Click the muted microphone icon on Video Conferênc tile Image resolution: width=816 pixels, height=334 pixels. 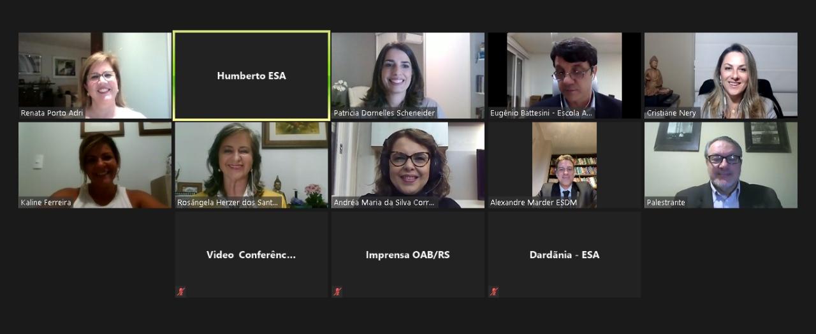click(181, 291)
